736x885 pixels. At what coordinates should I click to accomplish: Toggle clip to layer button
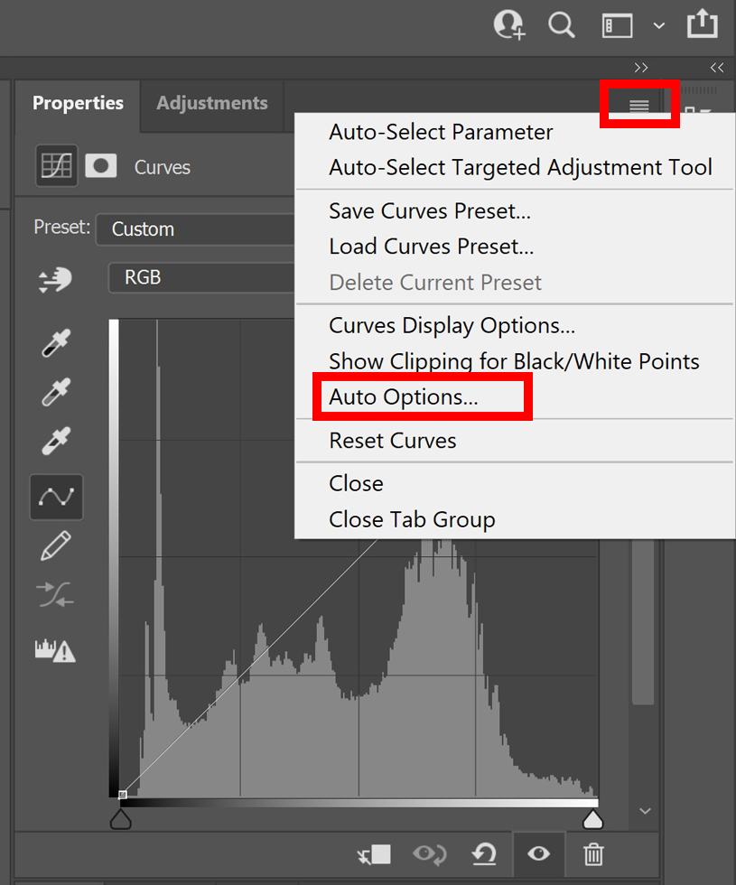pyautogui.click(x=374, y=853)
